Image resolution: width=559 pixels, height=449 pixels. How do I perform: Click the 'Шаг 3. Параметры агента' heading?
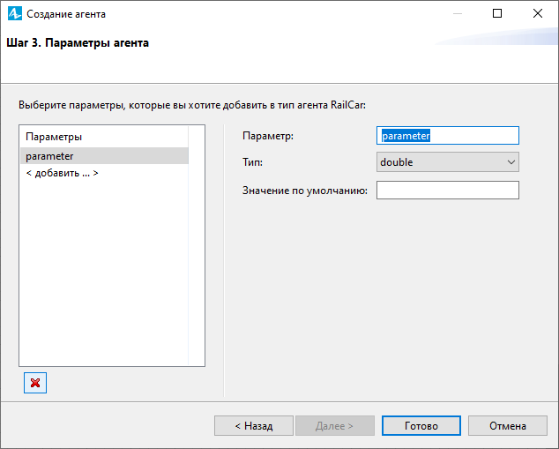point(78,43)
